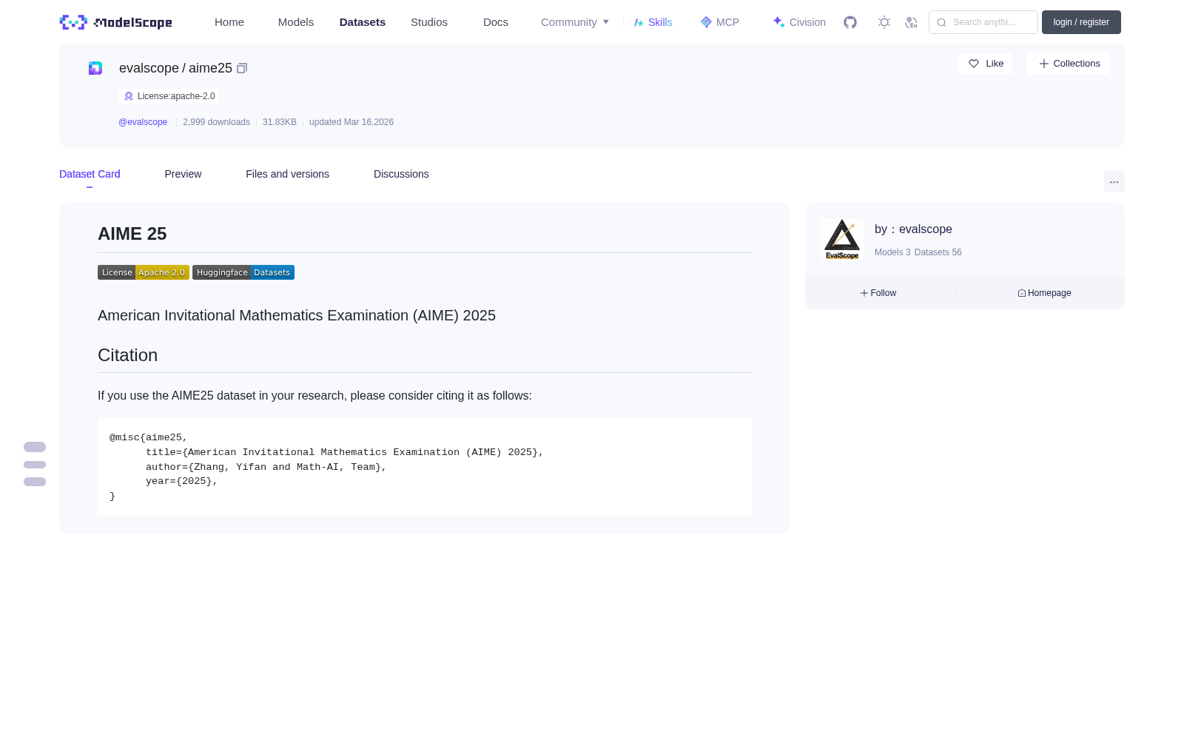This screenshot has height=740, width=1184.
Task: Click the EvalScope organization avatar
Action: pyautogui.click(x=842, y=240)
